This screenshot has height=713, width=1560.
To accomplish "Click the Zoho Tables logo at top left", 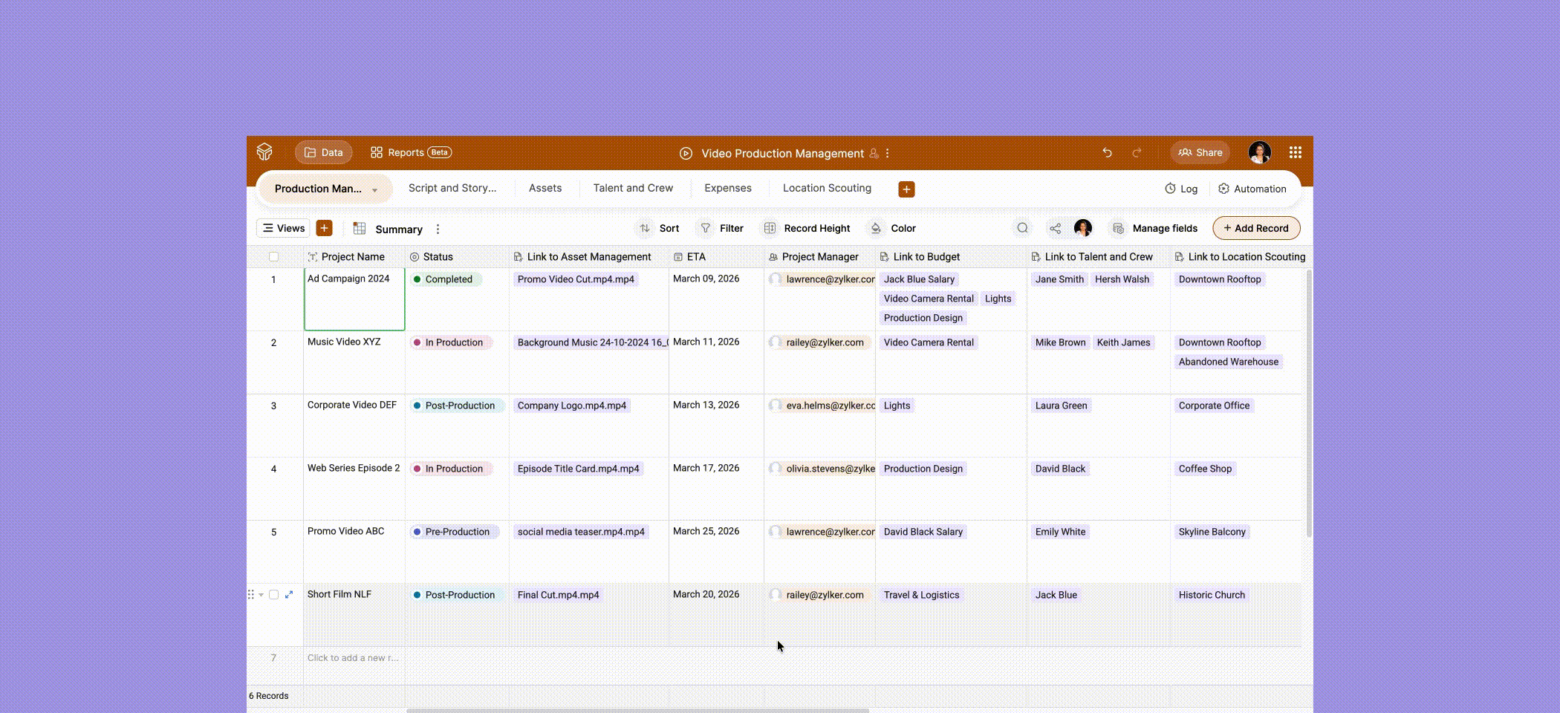I will coord(264,152).
